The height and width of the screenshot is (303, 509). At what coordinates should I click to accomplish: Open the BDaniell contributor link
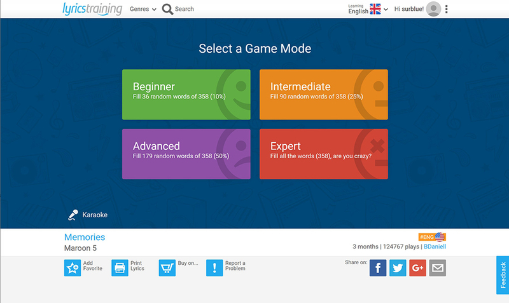[x=435, y=246]
